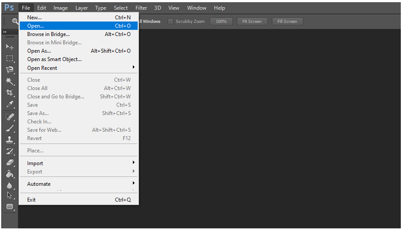
Task: Open the 3D menu
Action: pos(157,8)
